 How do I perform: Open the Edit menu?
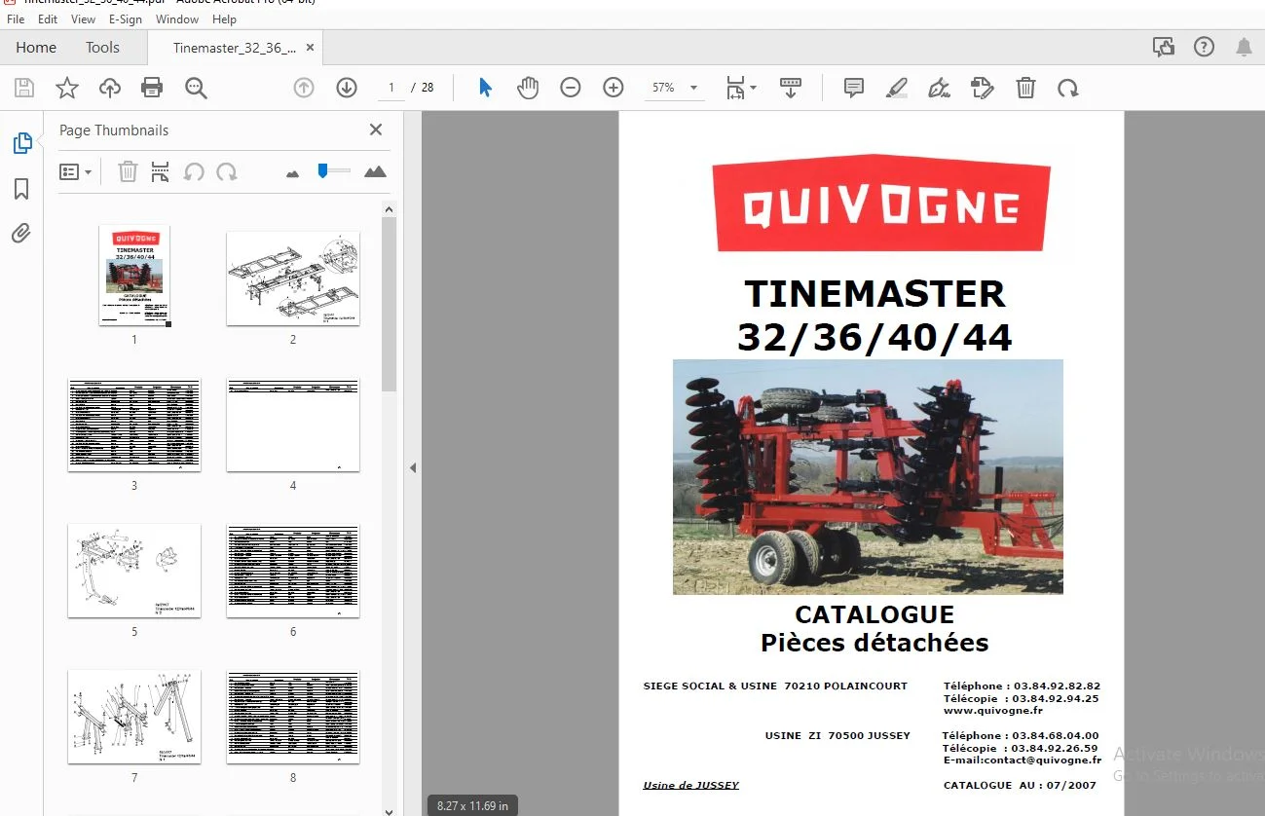pyautogui.click(x=48, y=19)
